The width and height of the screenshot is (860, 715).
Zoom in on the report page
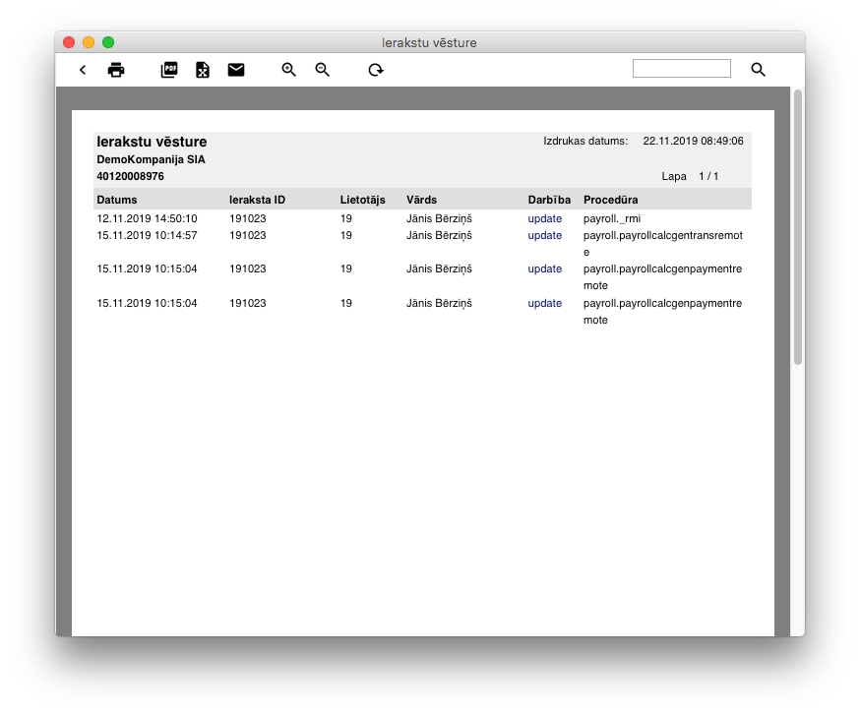(289, 70)
